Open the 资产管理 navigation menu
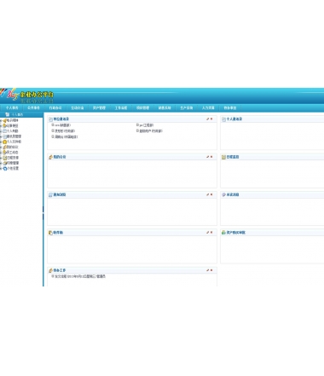This screenshot has height=376, width=324. pyautogui.click(x=99, y=108)
